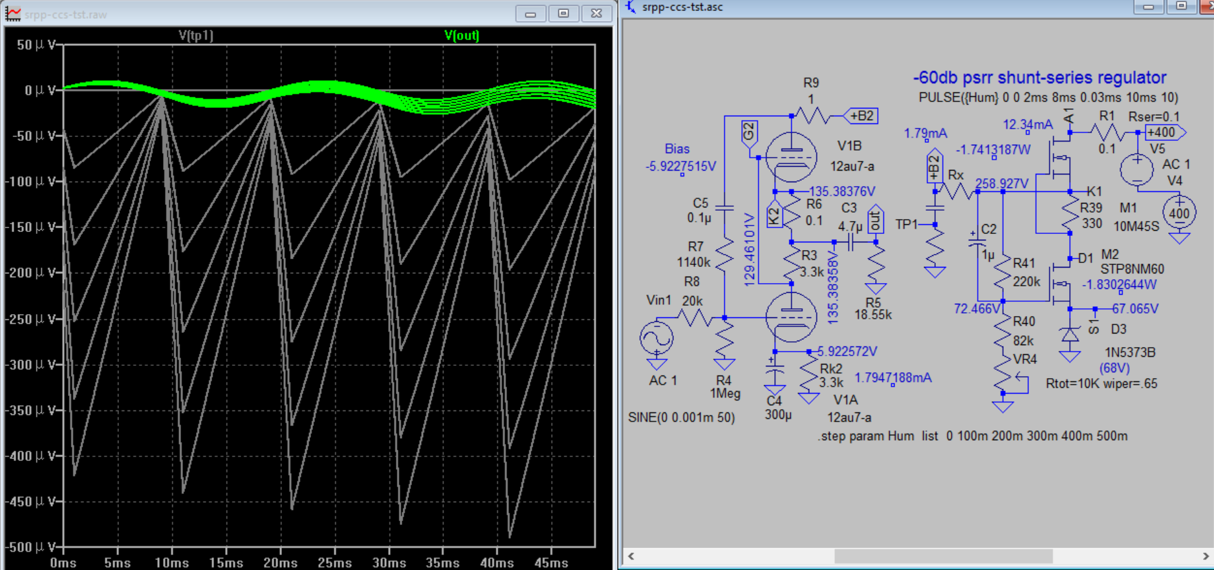Click the 'SINE(0 0.001m 50)' text
This screenshot has height=570, width=1214.
[681, 417]
